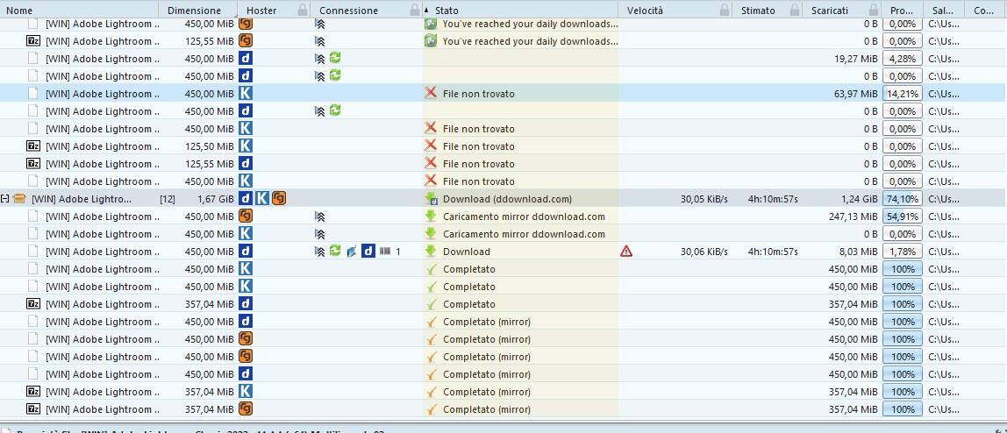
Task: Toggle the lock in the Velocità column header
Action: pos(725,10)
